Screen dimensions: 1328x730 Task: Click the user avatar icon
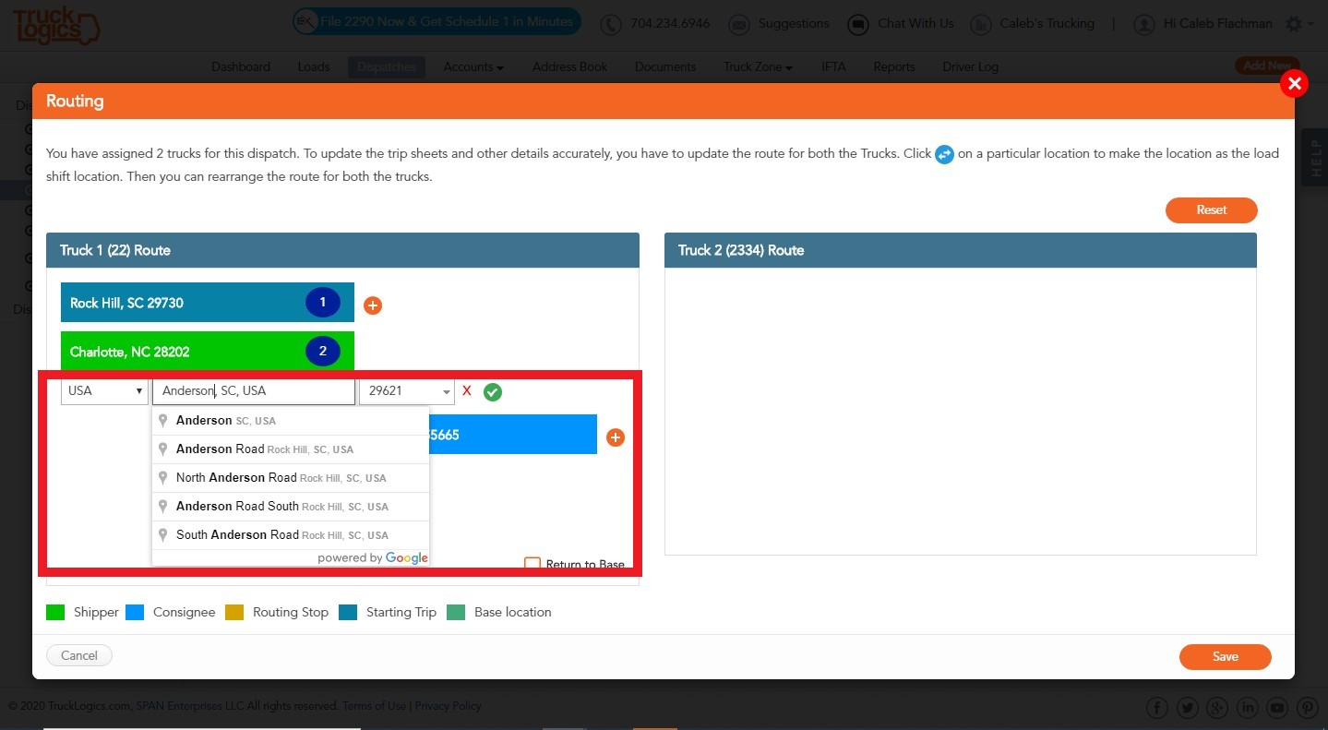click(x=1144, y=24)
